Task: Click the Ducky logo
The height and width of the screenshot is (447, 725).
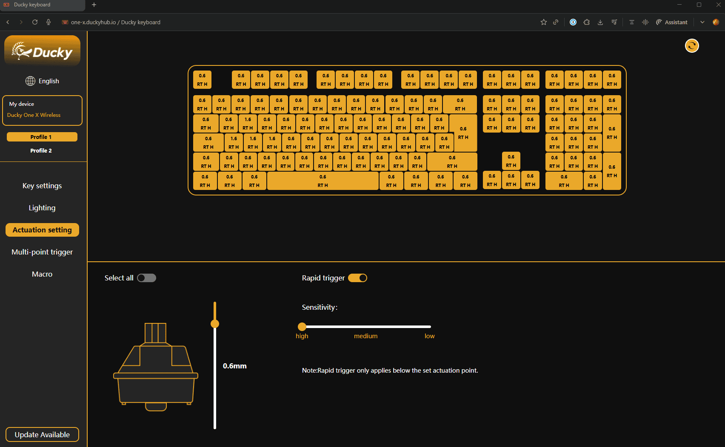Action: tap(42, 51)
